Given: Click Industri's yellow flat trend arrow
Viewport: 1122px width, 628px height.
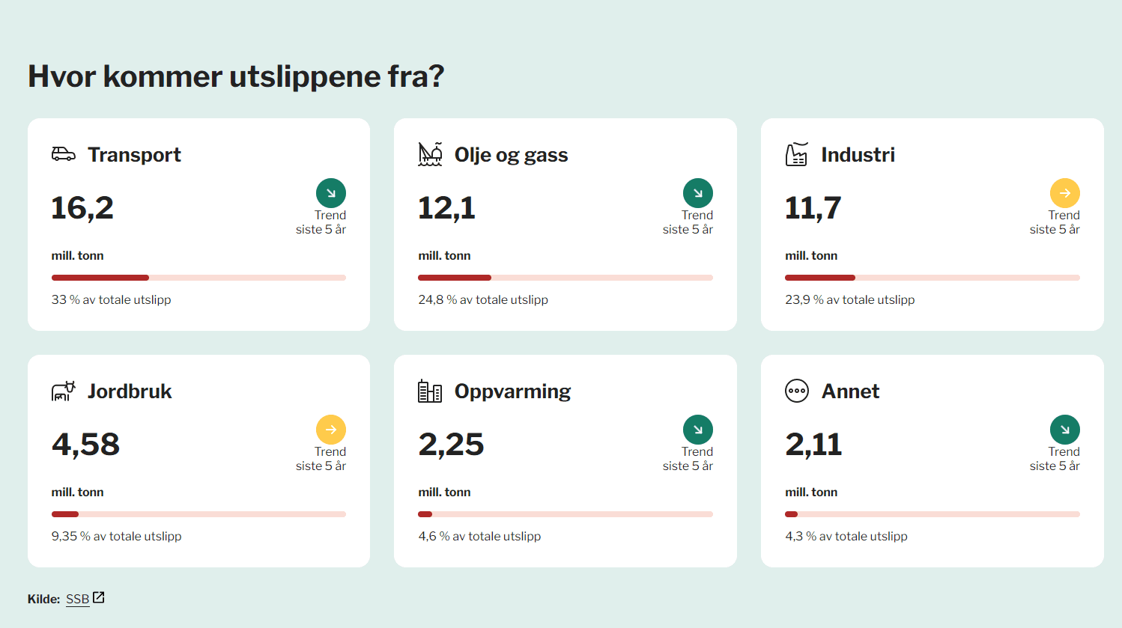Looking at the screenshot, I should pyautogui.click(x=1064, y=193).
